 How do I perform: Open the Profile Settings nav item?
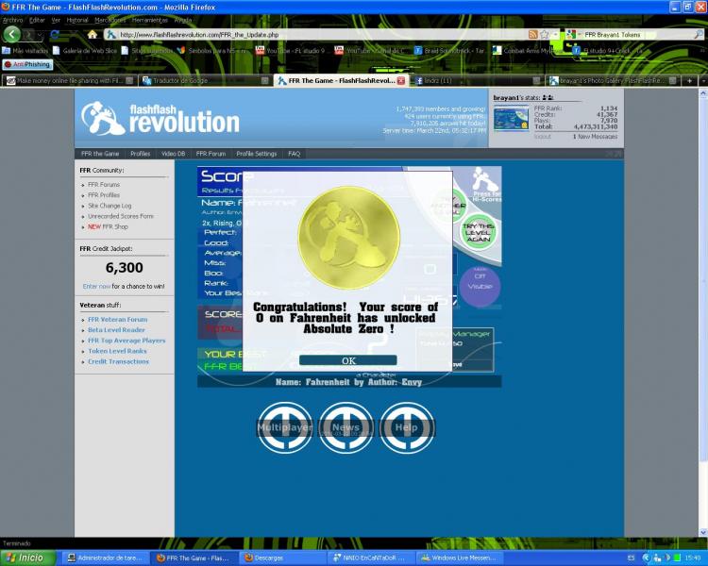(256, 153)
